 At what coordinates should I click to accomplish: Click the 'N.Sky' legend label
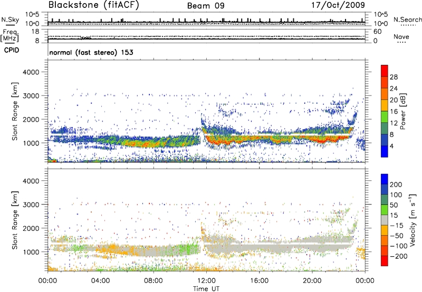(10, 20)
